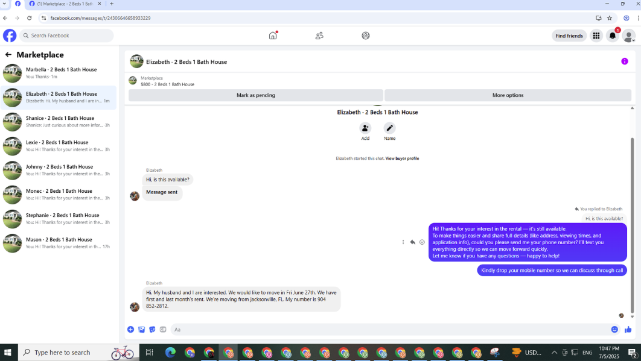Attach a photo in composer
This screenshot has width=641, height=361.
coord(141,330)
